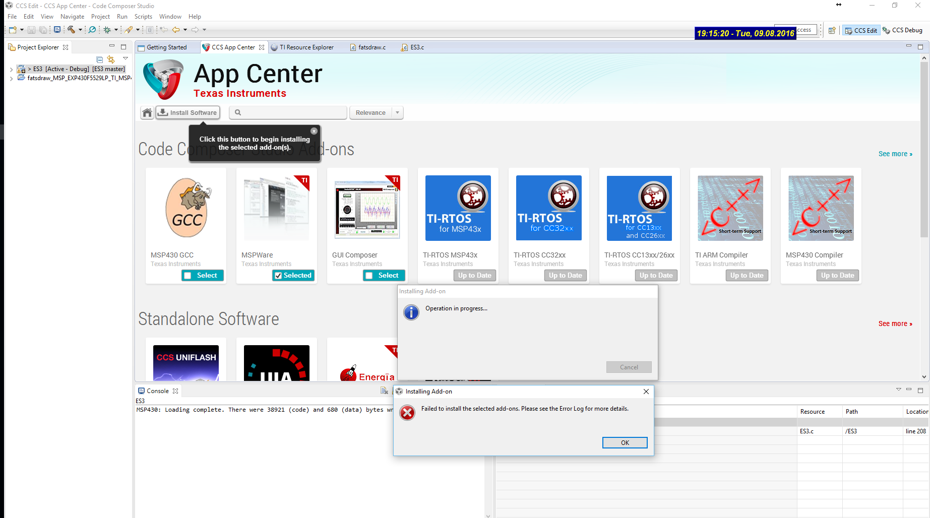
Task: Click the Open Perspective icon
Action: point(832,30)
